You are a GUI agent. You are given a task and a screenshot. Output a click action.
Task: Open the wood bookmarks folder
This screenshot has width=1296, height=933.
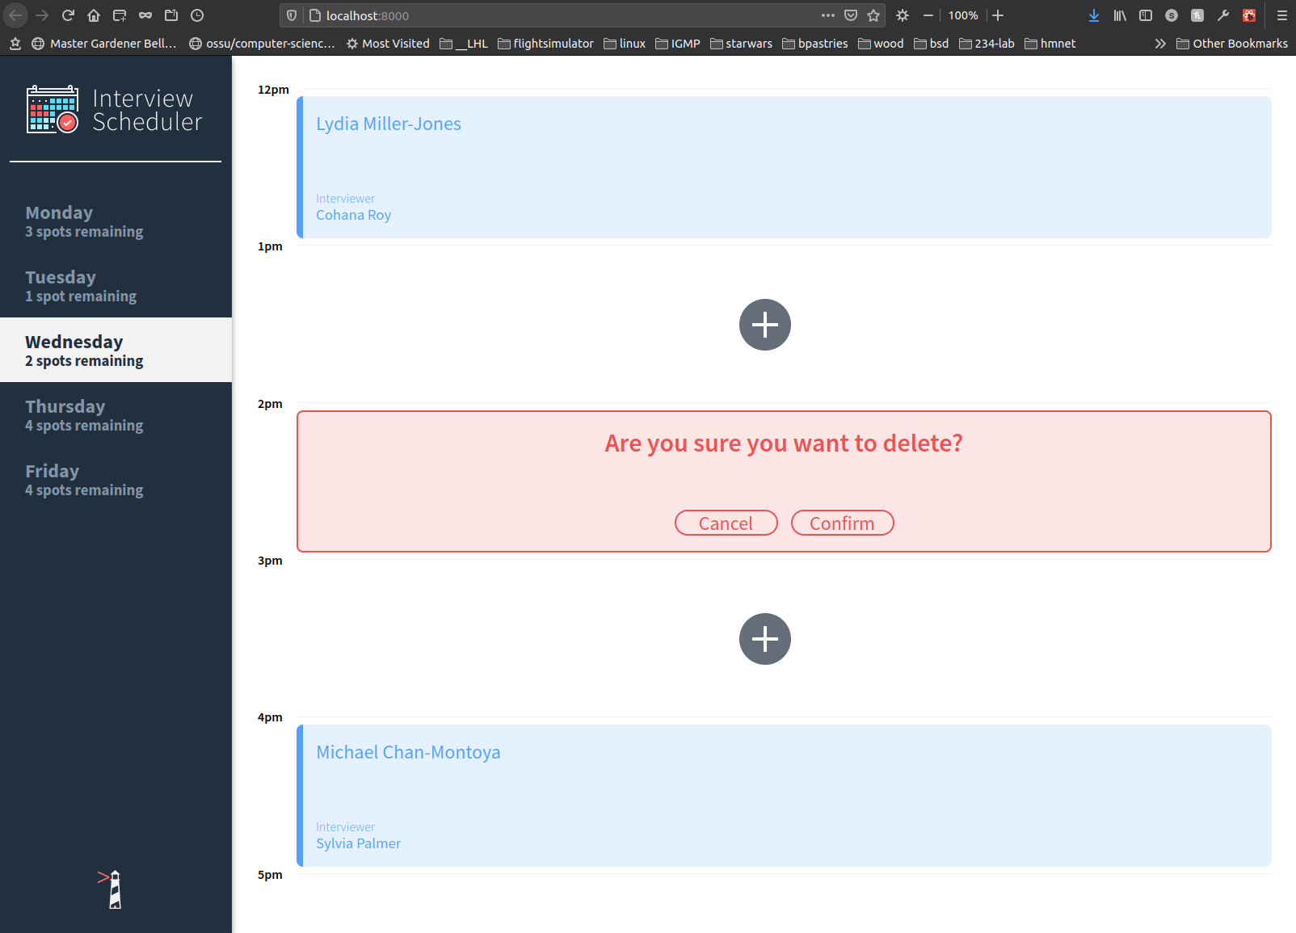tap(881, 44)
